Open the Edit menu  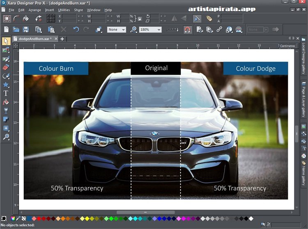21,10
